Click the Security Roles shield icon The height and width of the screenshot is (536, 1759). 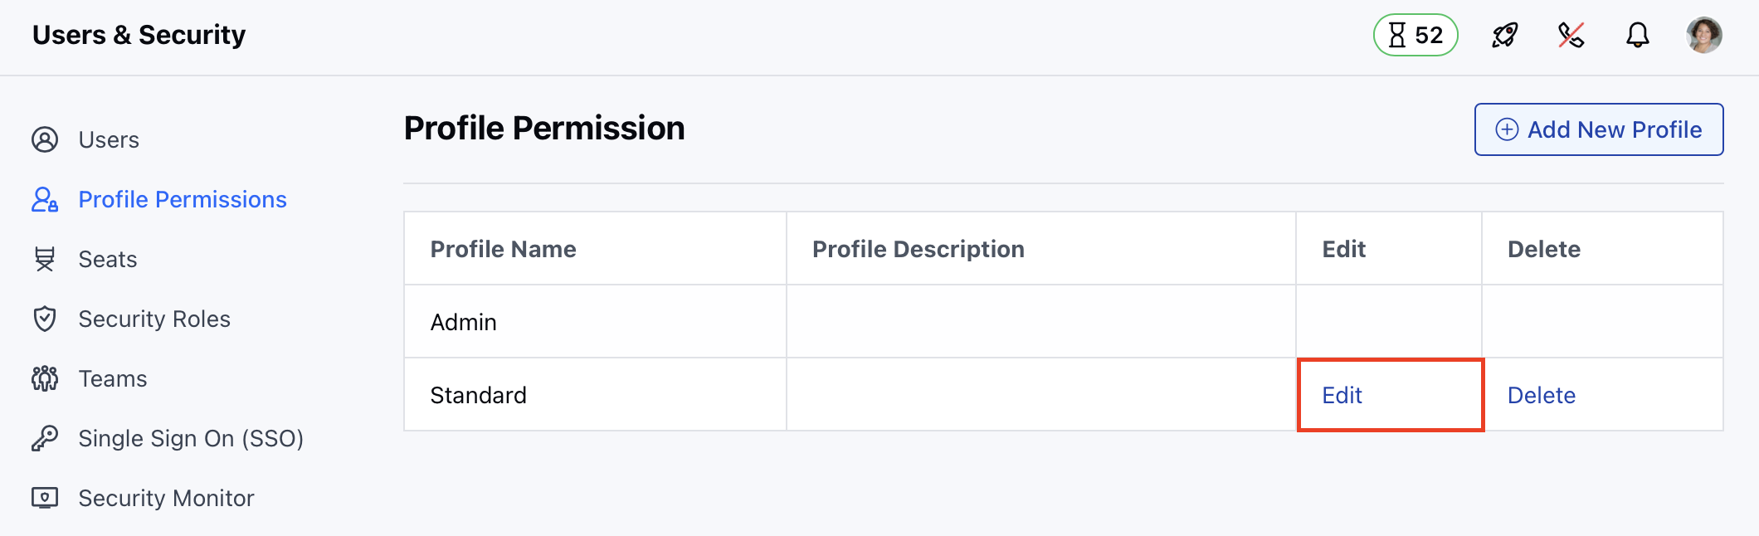tap(45, 319)
